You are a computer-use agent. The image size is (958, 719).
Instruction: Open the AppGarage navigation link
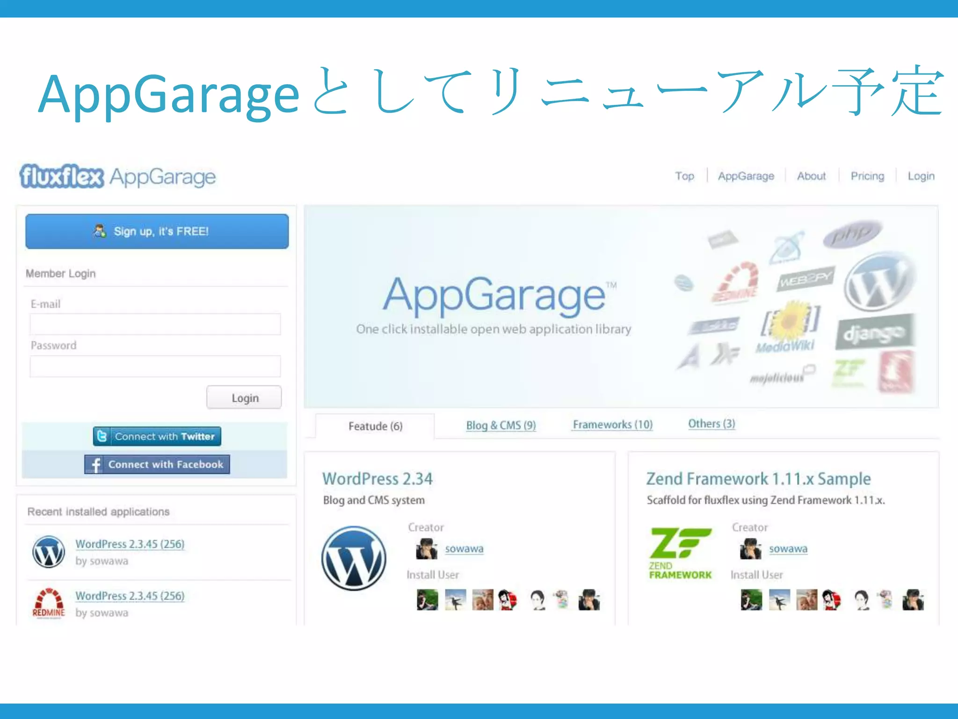point(746,176)
